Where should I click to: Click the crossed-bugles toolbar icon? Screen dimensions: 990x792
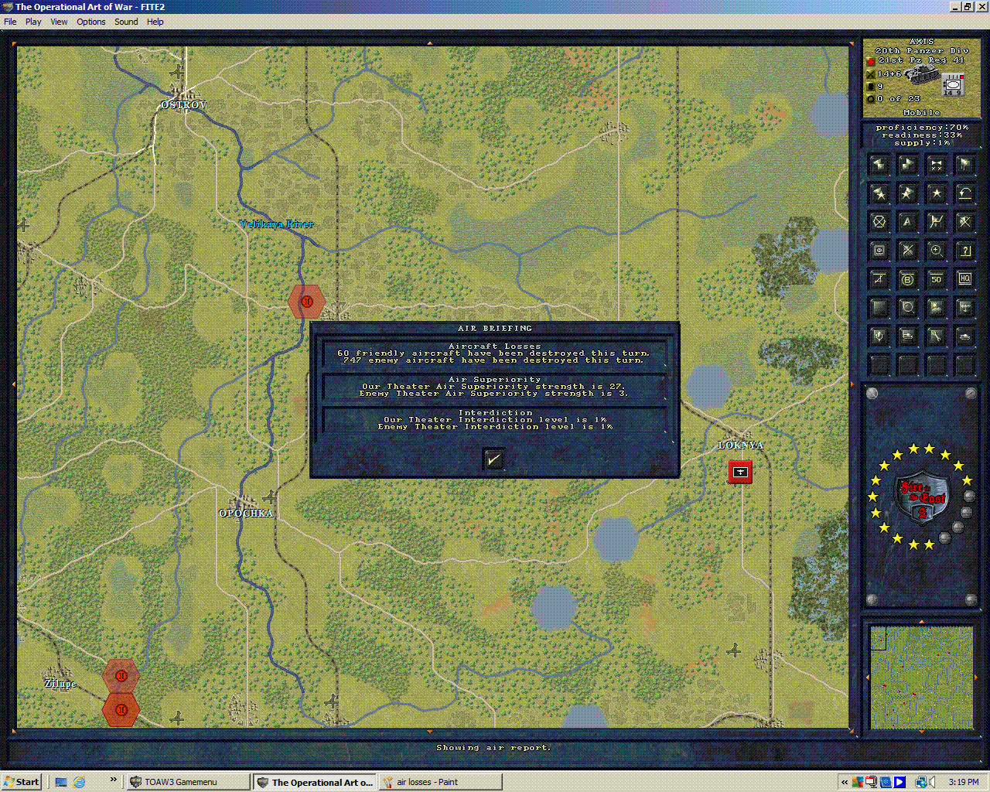tap(937, 164)
